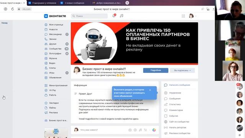Click the Реклама megaphone icon
The width and height of the screenshot is (245, 138).
pos(46,113)
